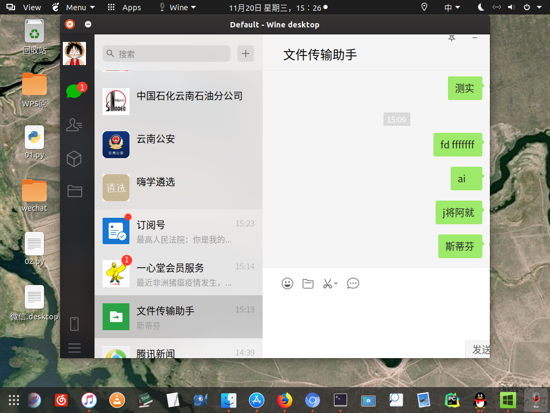Click the 搜索 search field

[167, 54]
